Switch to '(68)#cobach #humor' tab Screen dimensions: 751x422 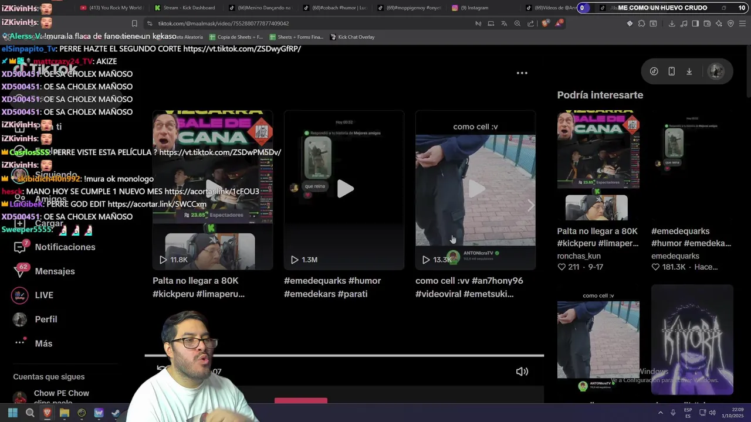[334, 8]
